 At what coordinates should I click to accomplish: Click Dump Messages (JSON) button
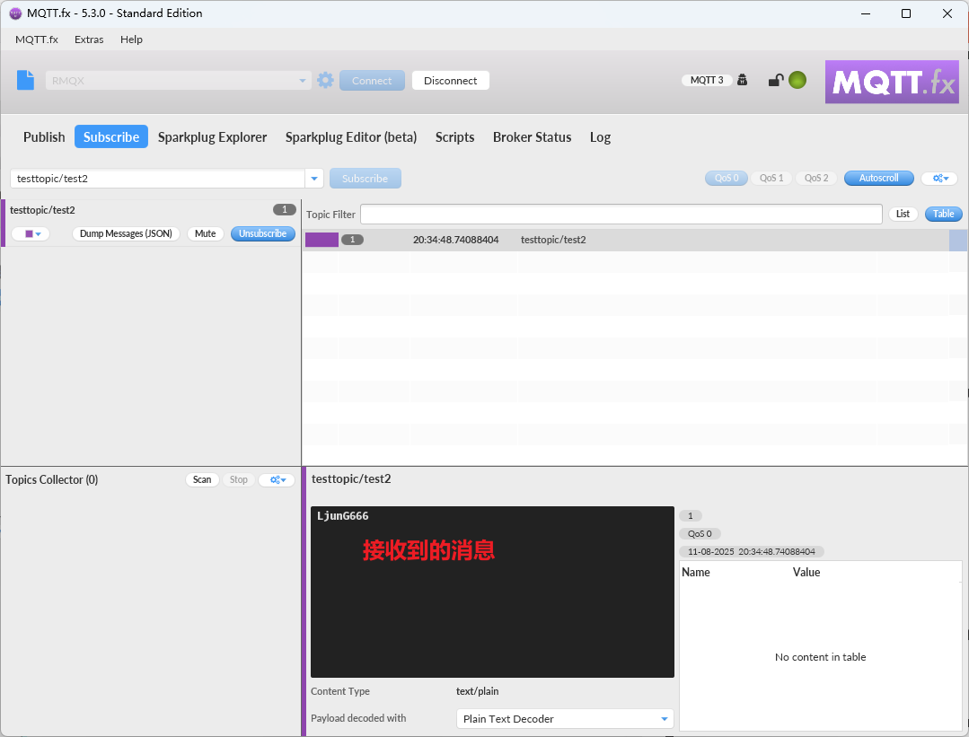[126, 233]
